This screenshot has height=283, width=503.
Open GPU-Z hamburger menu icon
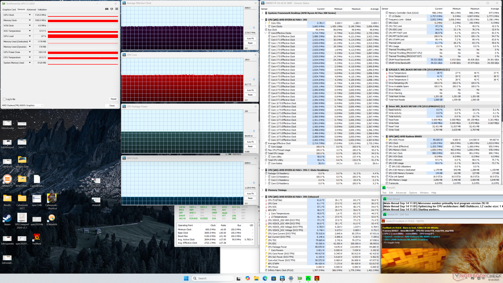[x=117, y=9]
